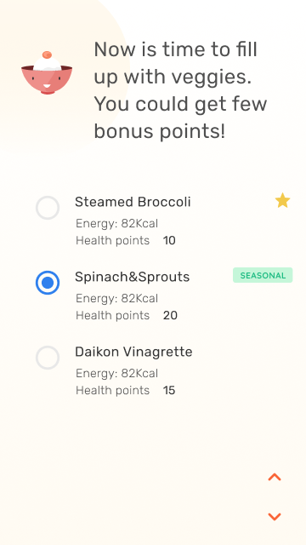Click the yellow star icon beside Steamed Broccoli
Viewport: 306px width, 545px height.
pos(282,201)
